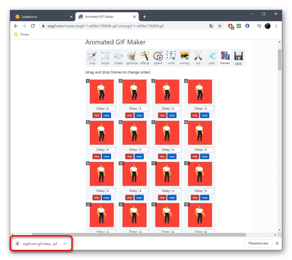Expand download options for ezgif.com gif file
Image resolution: width=292 pixels, height=260 pixels.
pyautogui.click(x=65, y=243)
